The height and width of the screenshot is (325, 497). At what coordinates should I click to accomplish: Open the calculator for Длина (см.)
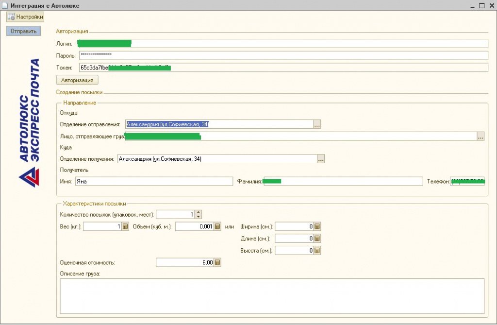point(317,239)
